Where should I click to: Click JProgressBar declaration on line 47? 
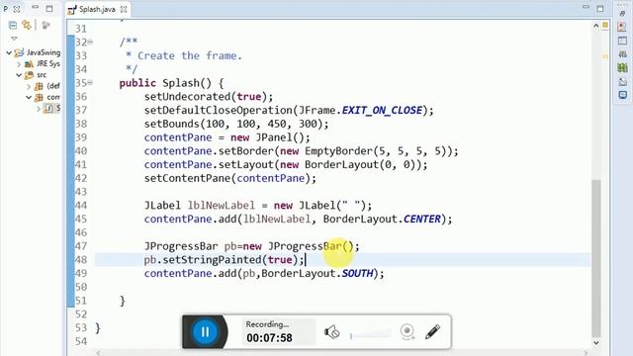click(x=251, y=246)
